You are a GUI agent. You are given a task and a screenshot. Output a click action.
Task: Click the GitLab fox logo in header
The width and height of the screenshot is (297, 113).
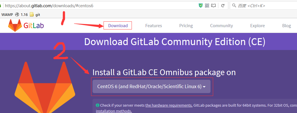pos(15,25)
